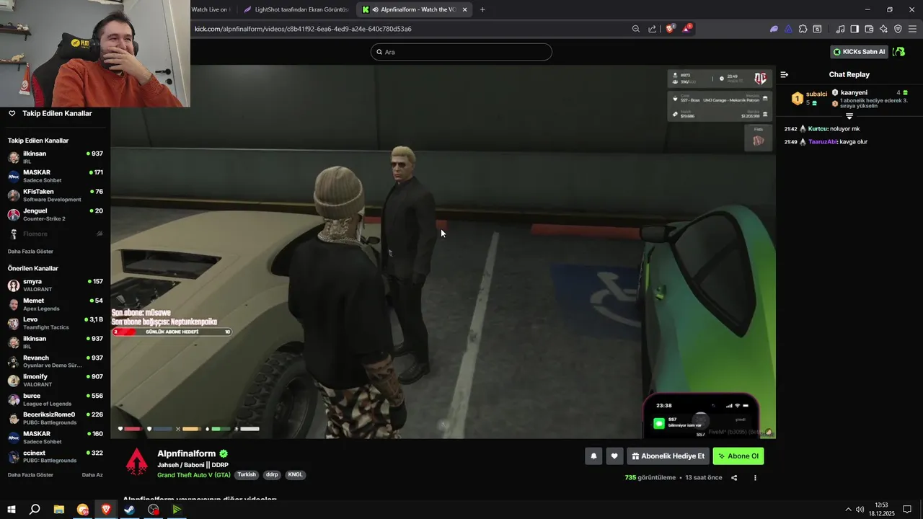
Task: Close the Alpnfinalform browser tab
Action: tap(465, 9)
